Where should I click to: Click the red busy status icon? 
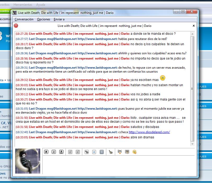[16, 26]
